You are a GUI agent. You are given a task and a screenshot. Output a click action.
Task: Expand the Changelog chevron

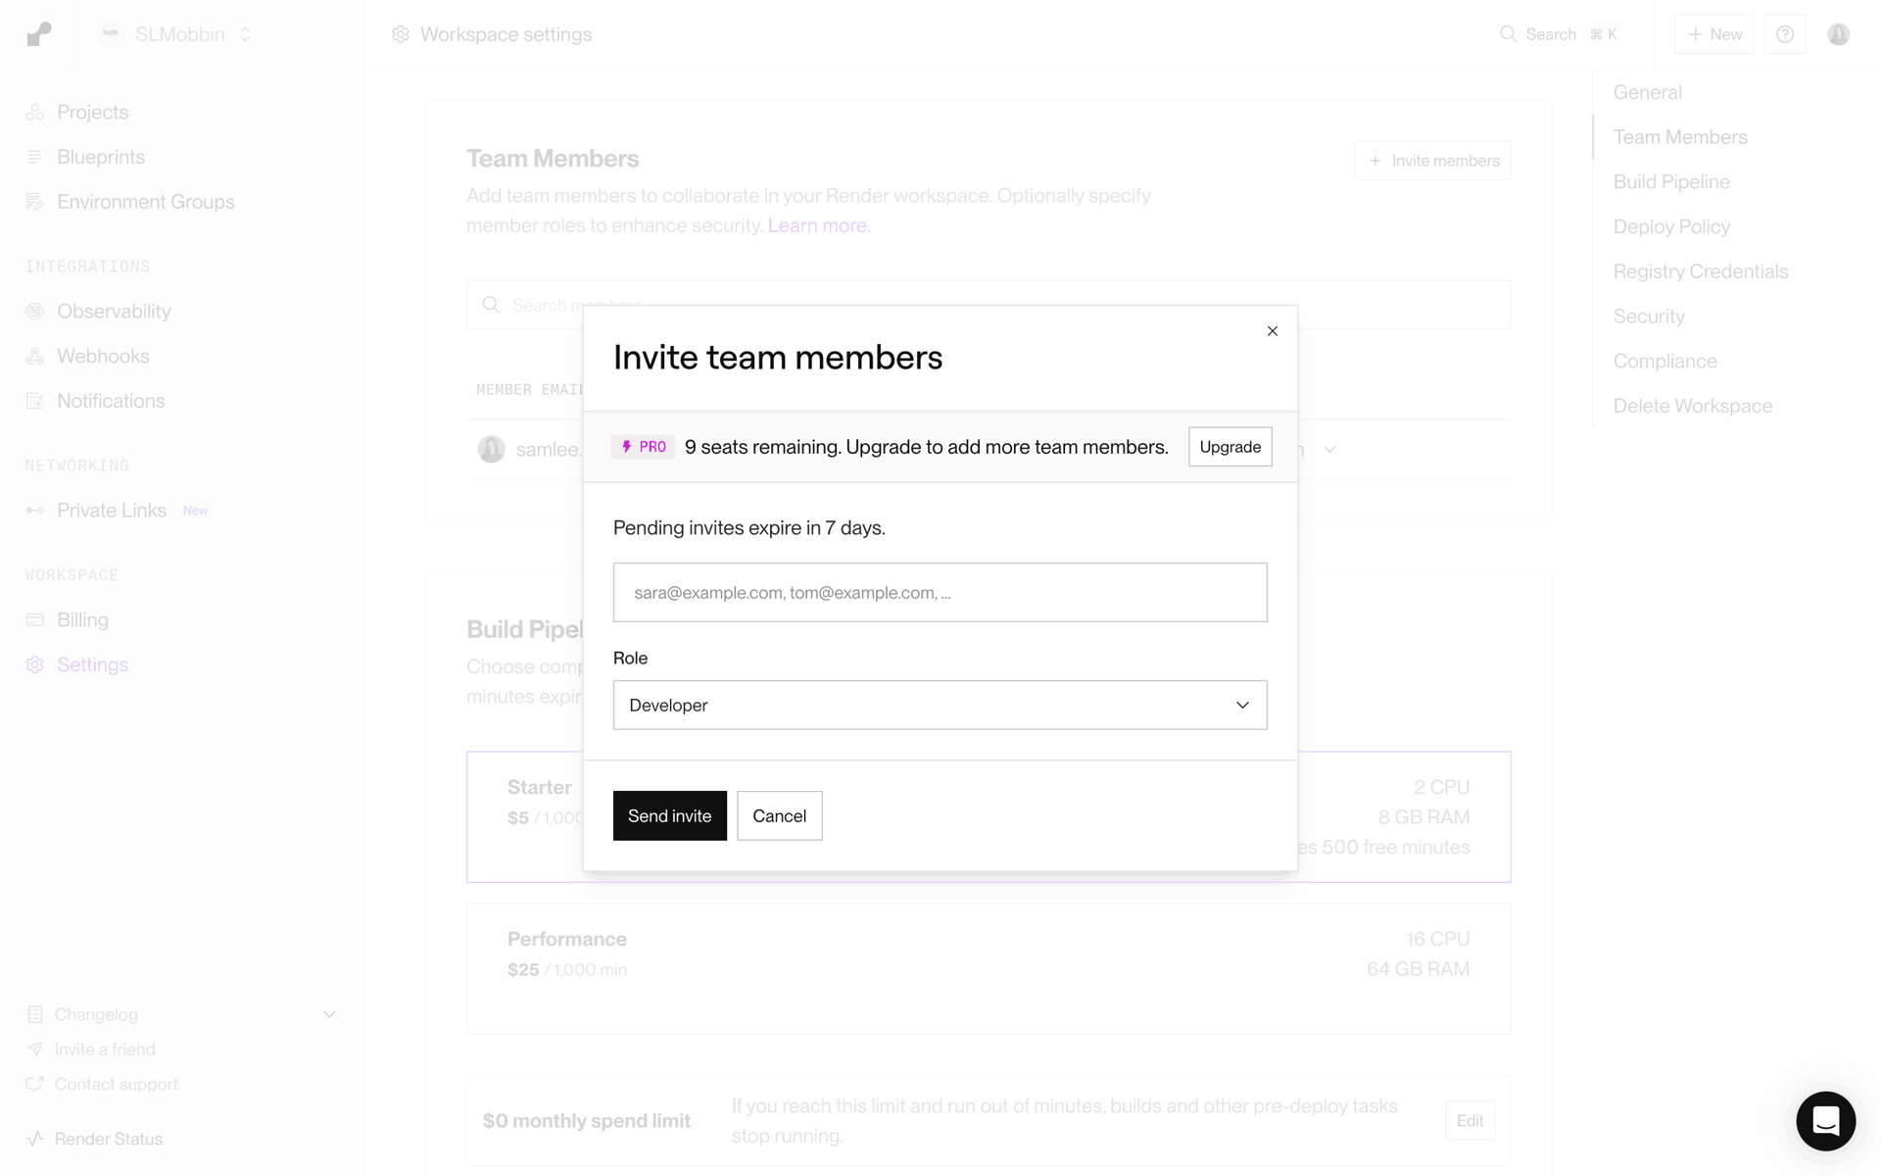[x=329, y=1014]
